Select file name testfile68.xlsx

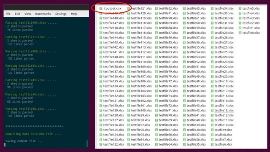(168, 125)
